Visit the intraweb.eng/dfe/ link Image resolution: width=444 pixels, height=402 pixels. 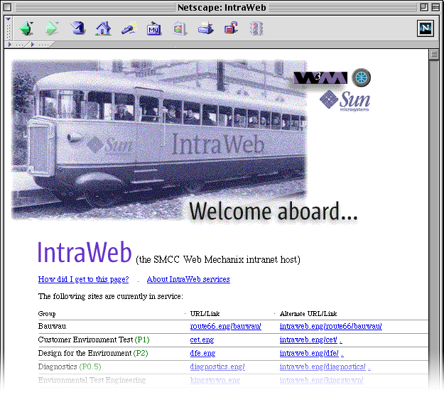(309, 353)
